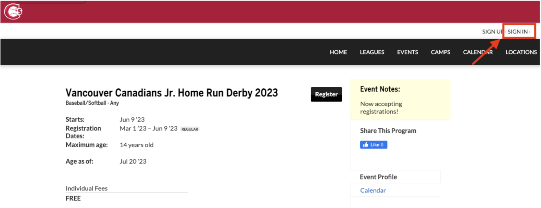Open the EVENTS menu item
This screenshot has height=208, width=541.
[407, 52]
